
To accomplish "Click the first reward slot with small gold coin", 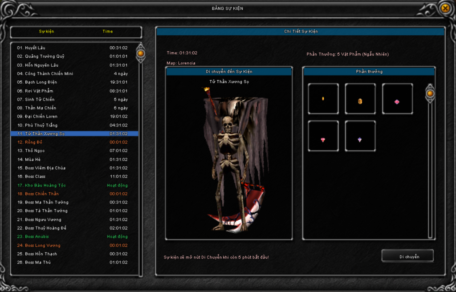I will (x=323, y=99).
